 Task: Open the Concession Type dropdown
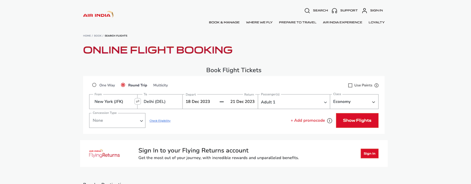117,121
